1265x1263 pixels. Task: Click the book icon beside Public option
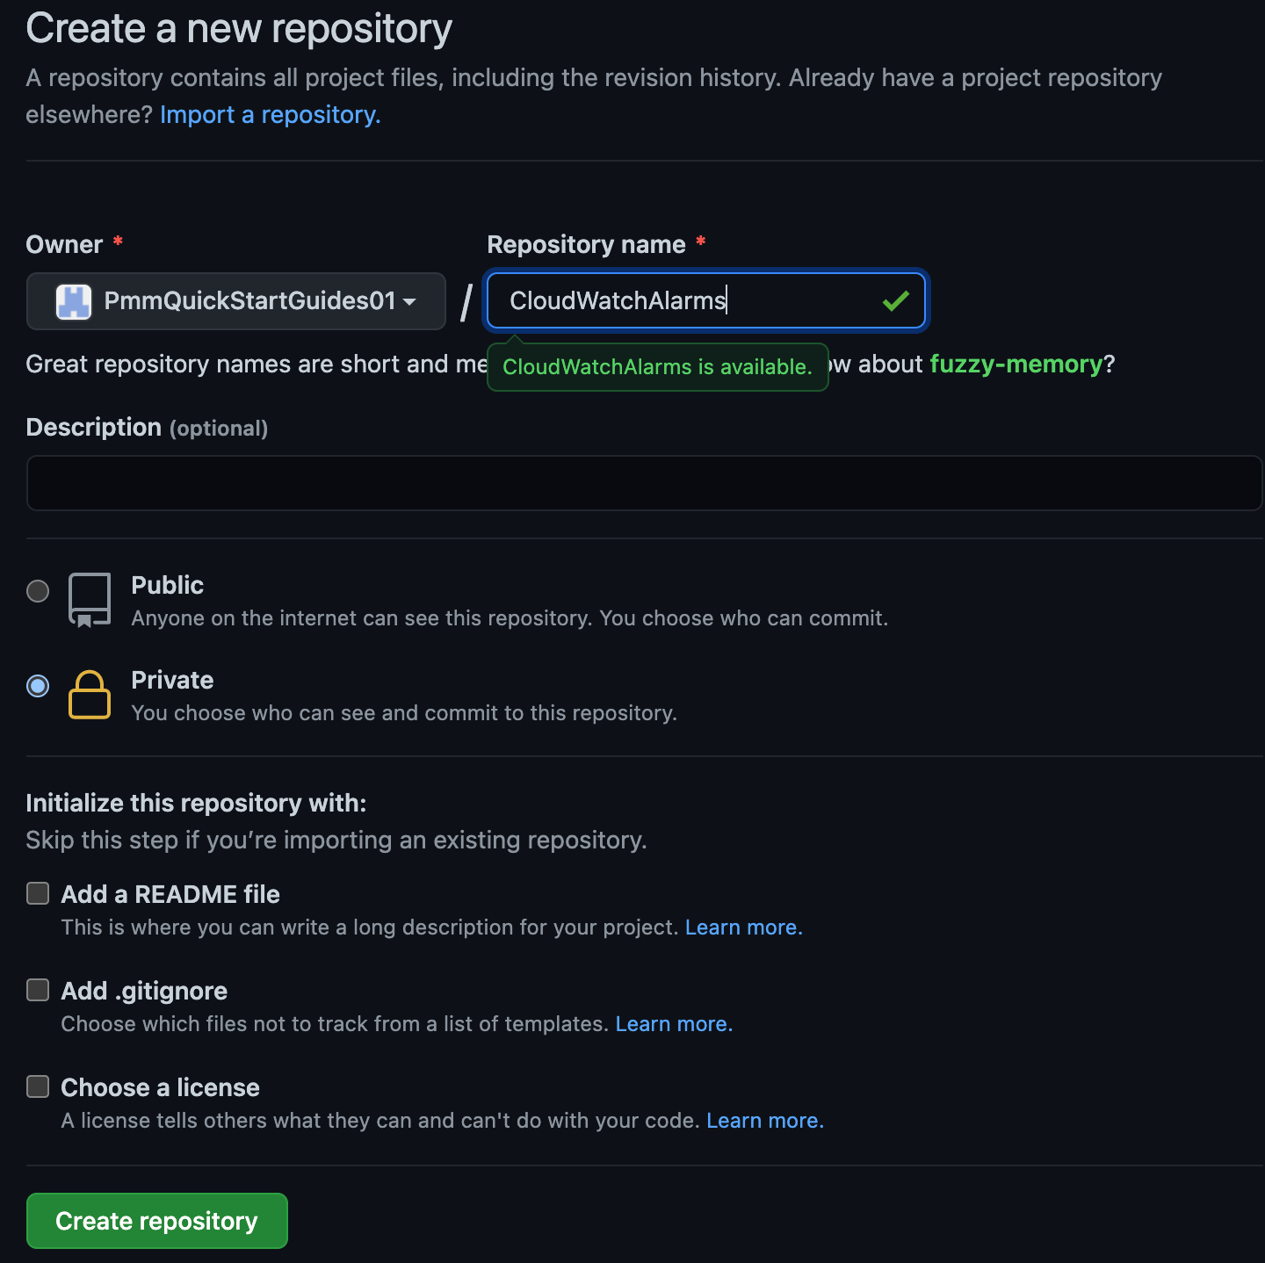(x=88, y=600)
